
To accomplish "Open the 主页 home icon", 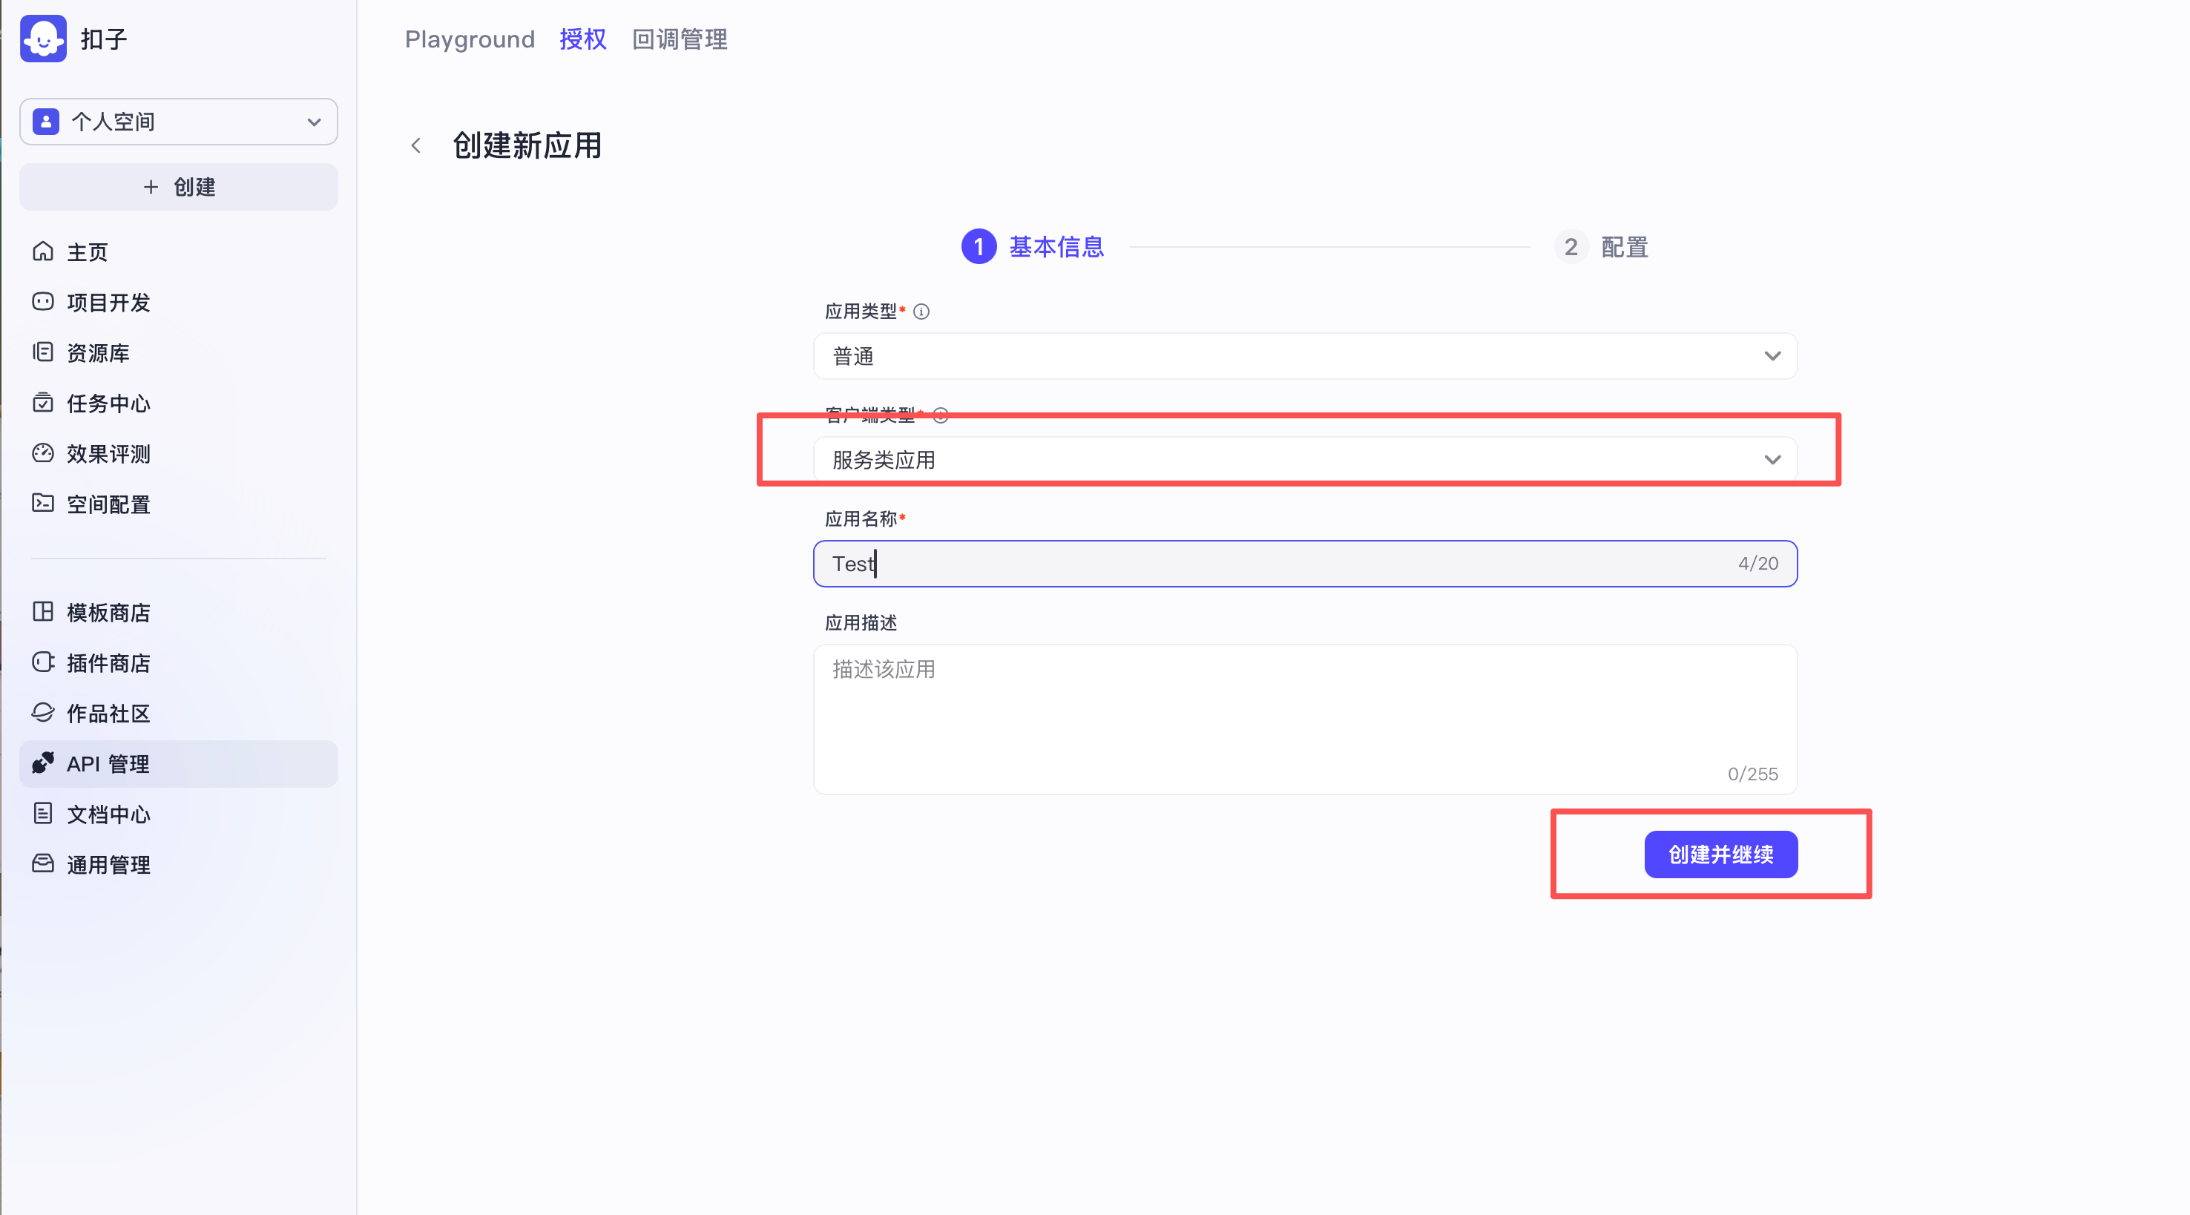I will pos(42,251).
